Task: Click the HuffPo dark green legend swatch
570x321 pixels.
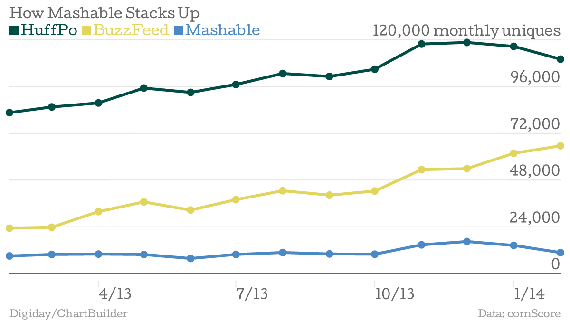Action: 14,31
